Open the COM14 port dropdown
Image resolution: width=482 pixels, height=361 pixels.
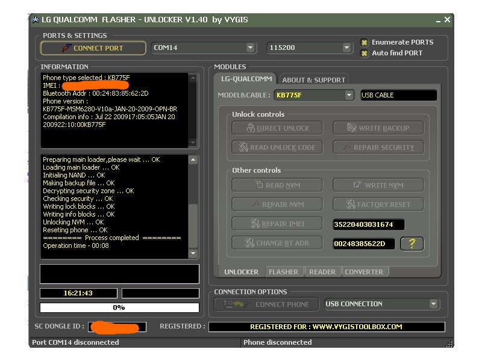pos(250,48)
